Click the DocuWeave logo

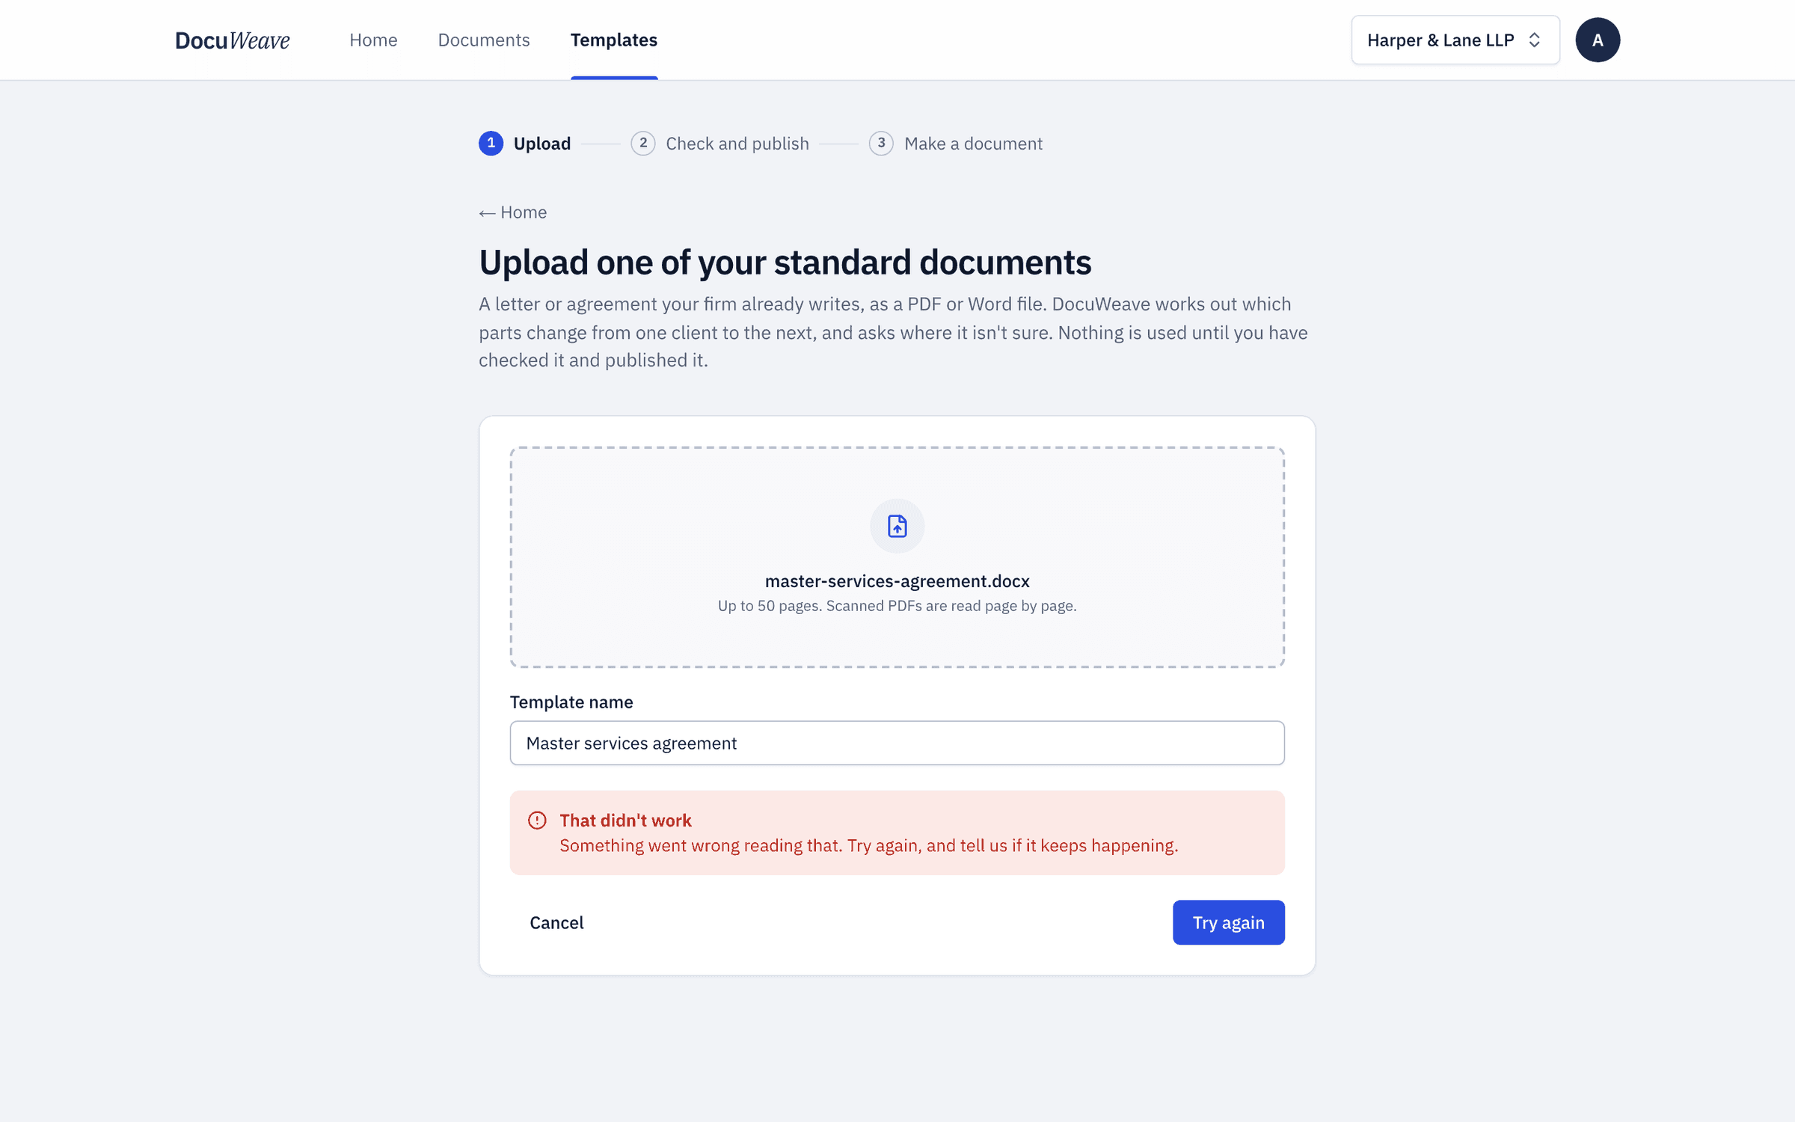(233, 40)
